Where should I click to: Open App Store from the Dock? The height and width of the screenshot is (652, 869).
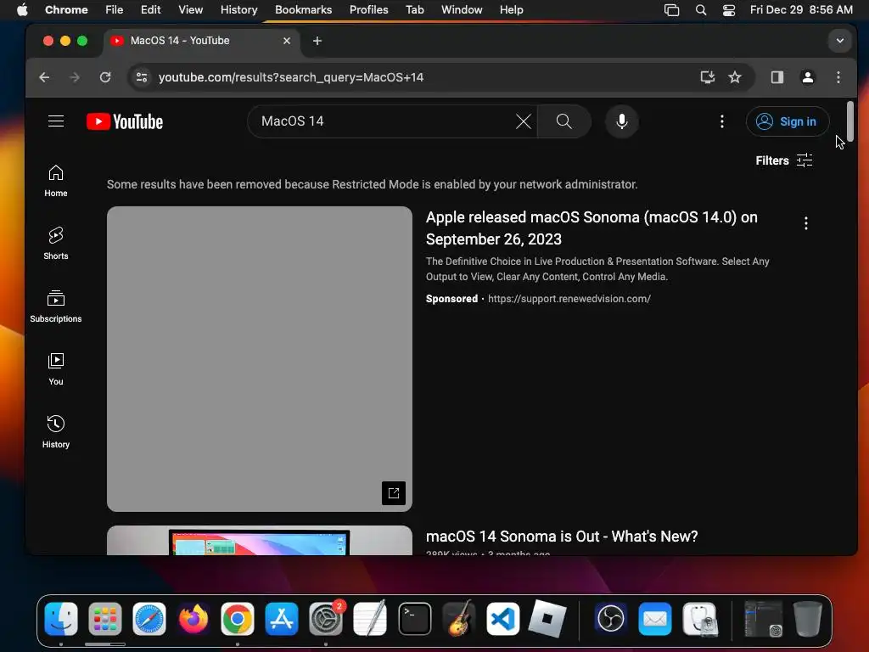[282, 619]
